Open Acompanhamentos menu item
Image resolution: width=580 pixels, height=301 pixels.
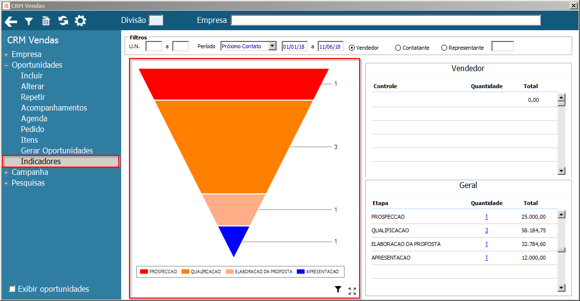[54, 108]
